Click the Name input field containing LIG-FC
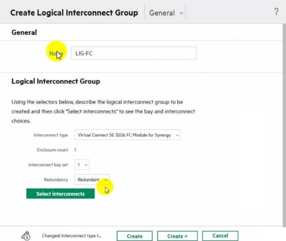Viewport: 286px width, 241px height. (x=134, y=53)
